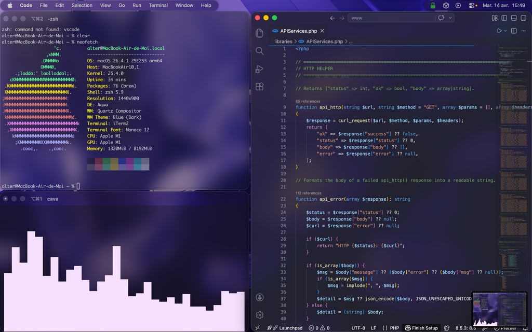Viewport: 532px width, 332px height.
Task: Click the errors and warnings counter
Action: click(319, 328)
